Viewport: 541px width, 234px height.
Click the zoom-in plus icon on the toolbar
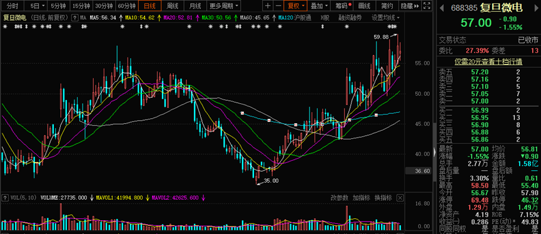pos(268,6)
